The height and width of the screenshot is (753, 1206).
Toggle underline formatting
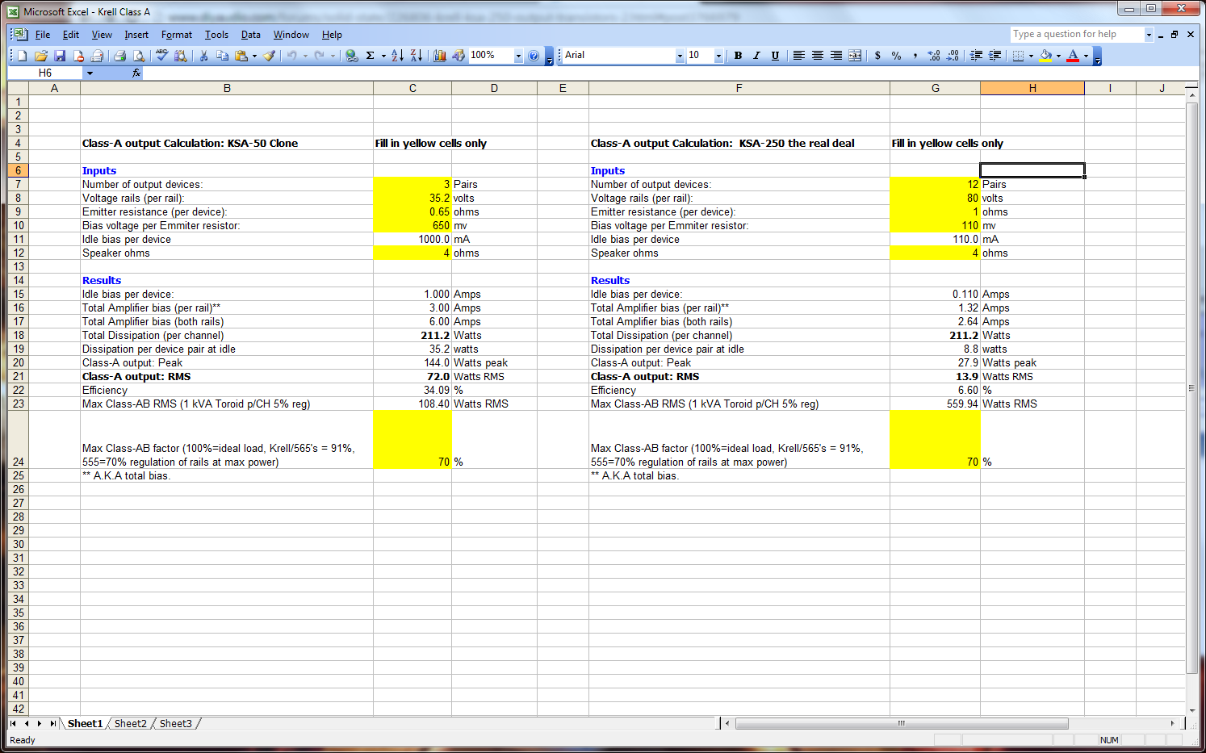coord(775,56)
